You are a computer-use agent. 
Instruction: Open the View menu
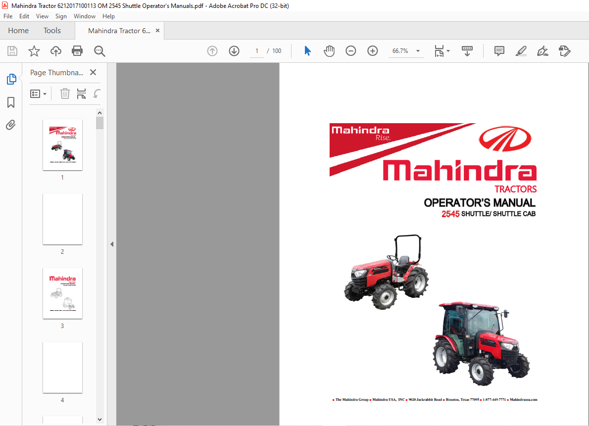coord(42,16)
